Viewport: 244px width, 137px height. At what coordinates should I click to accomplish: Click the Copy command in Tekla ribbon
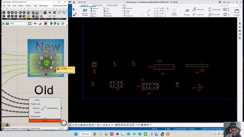coord(106,8)
